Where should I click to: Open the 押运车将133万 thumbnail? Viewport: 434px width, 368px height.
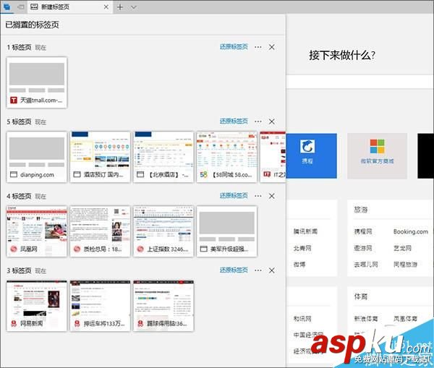(100, 306)
